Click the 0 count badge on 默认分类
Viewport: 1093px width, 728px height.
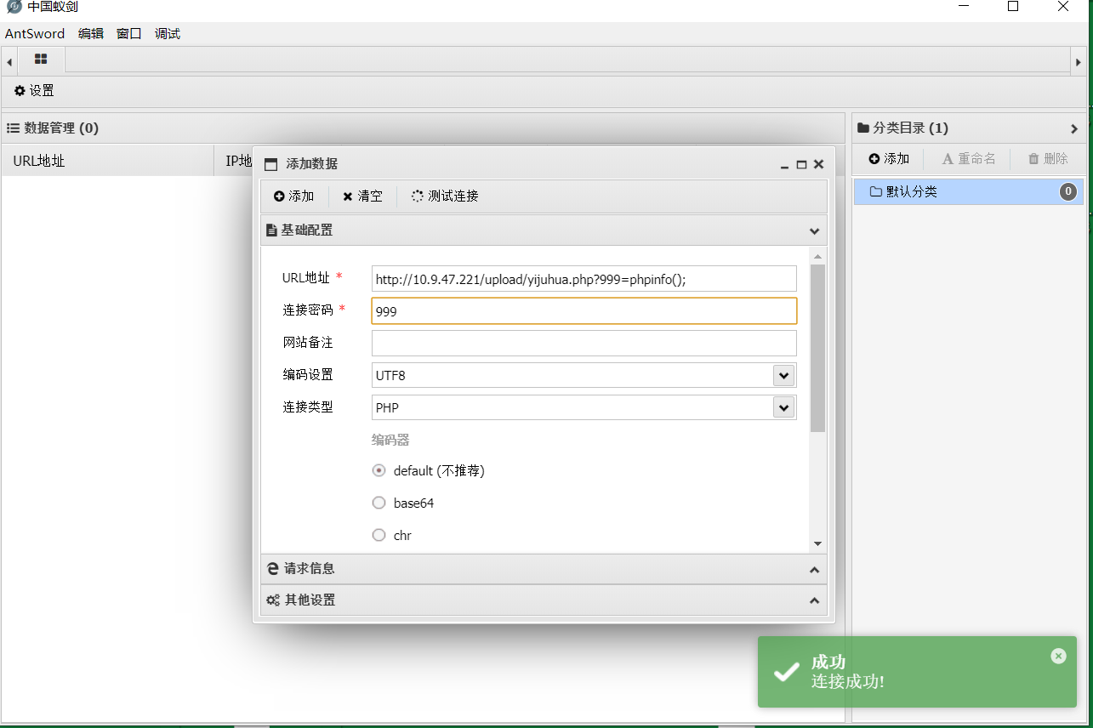tap(1068, 191)
